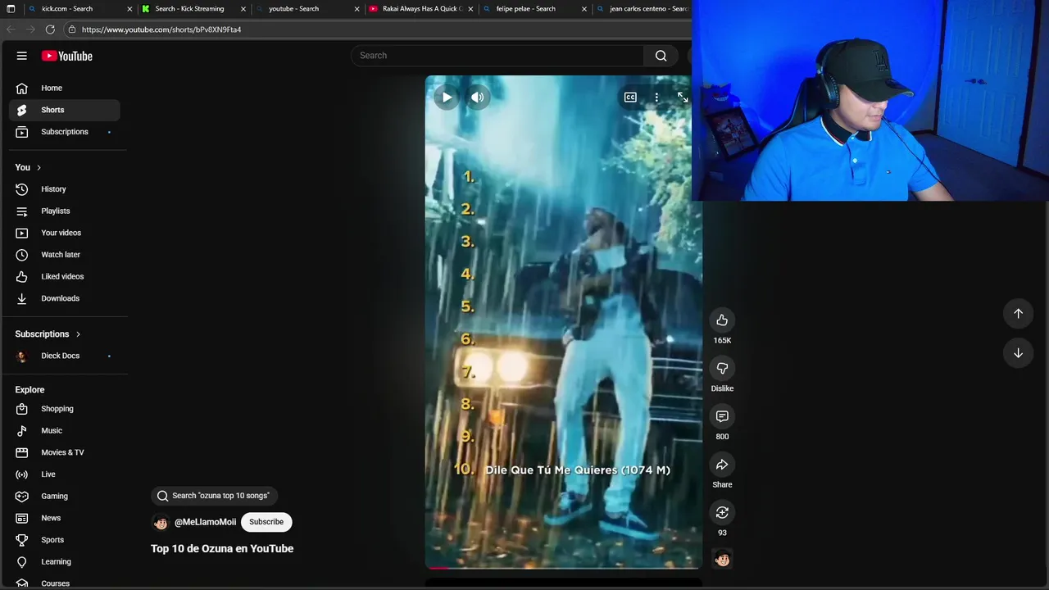Expand the Short to fullscreen

(683, 97)
